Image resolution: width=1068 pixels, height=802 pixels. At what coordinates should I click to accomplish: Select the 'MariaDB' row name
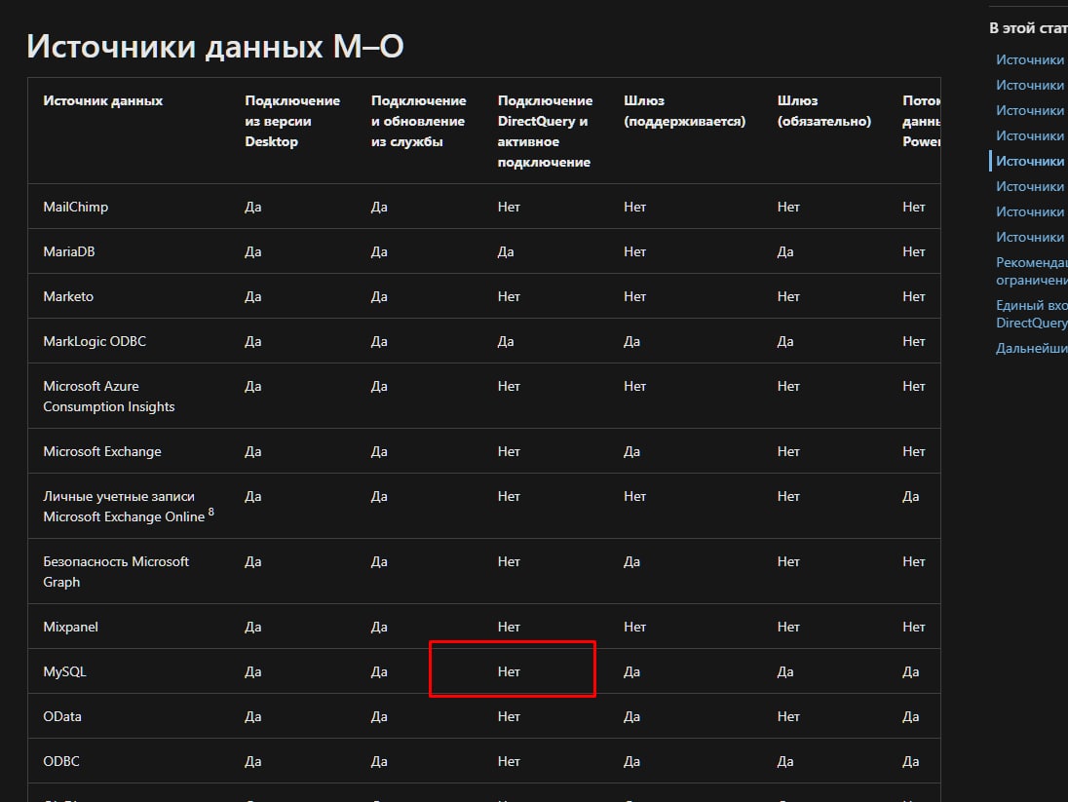[69, 251]
